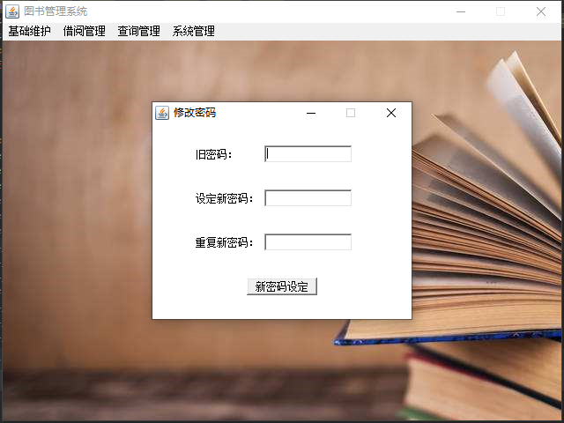Click the 新密码设定 button
Image resolution: width=564 pixels, height=423 pixels.
[x=282, y=286]
